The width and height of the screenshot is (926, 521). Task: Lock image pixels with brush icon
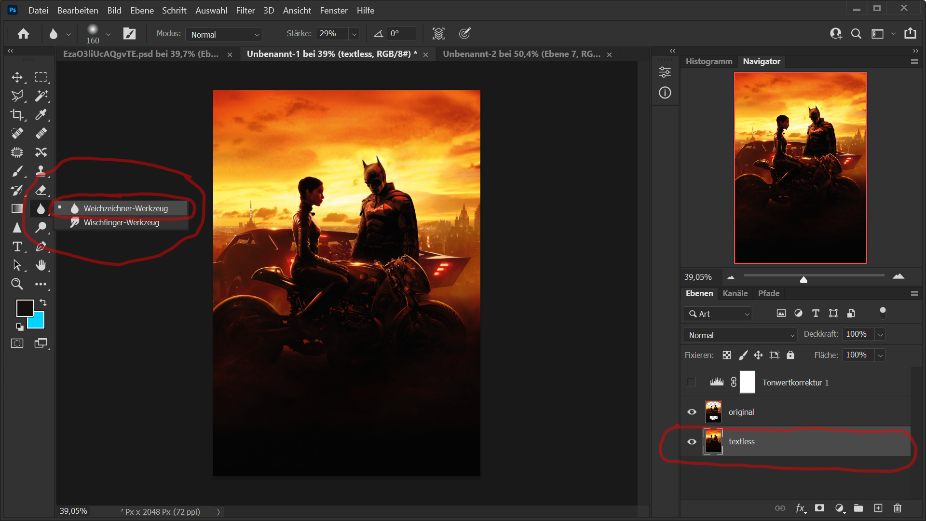click(x=743, y=356)
